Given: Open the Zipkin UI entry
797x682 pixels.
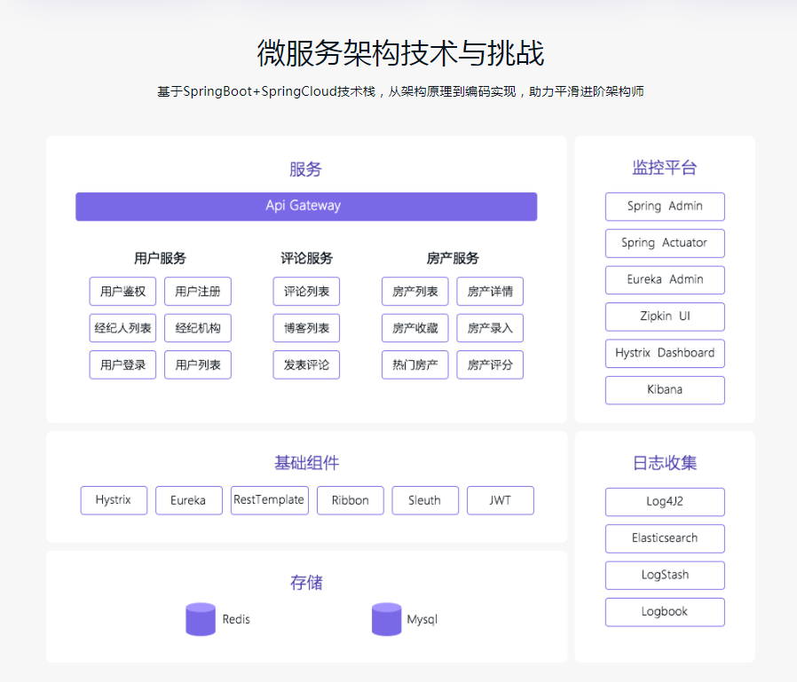Looking at the screenshot, I should tap(665, 317).
